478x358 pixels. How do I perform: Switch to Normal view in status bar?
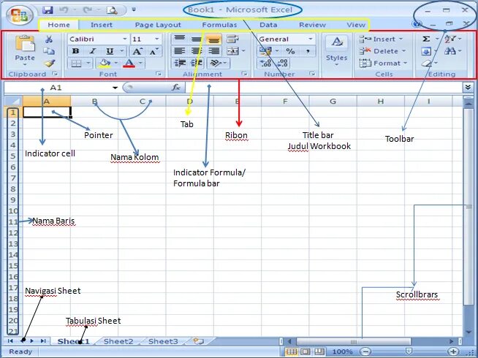pos(292,351)
